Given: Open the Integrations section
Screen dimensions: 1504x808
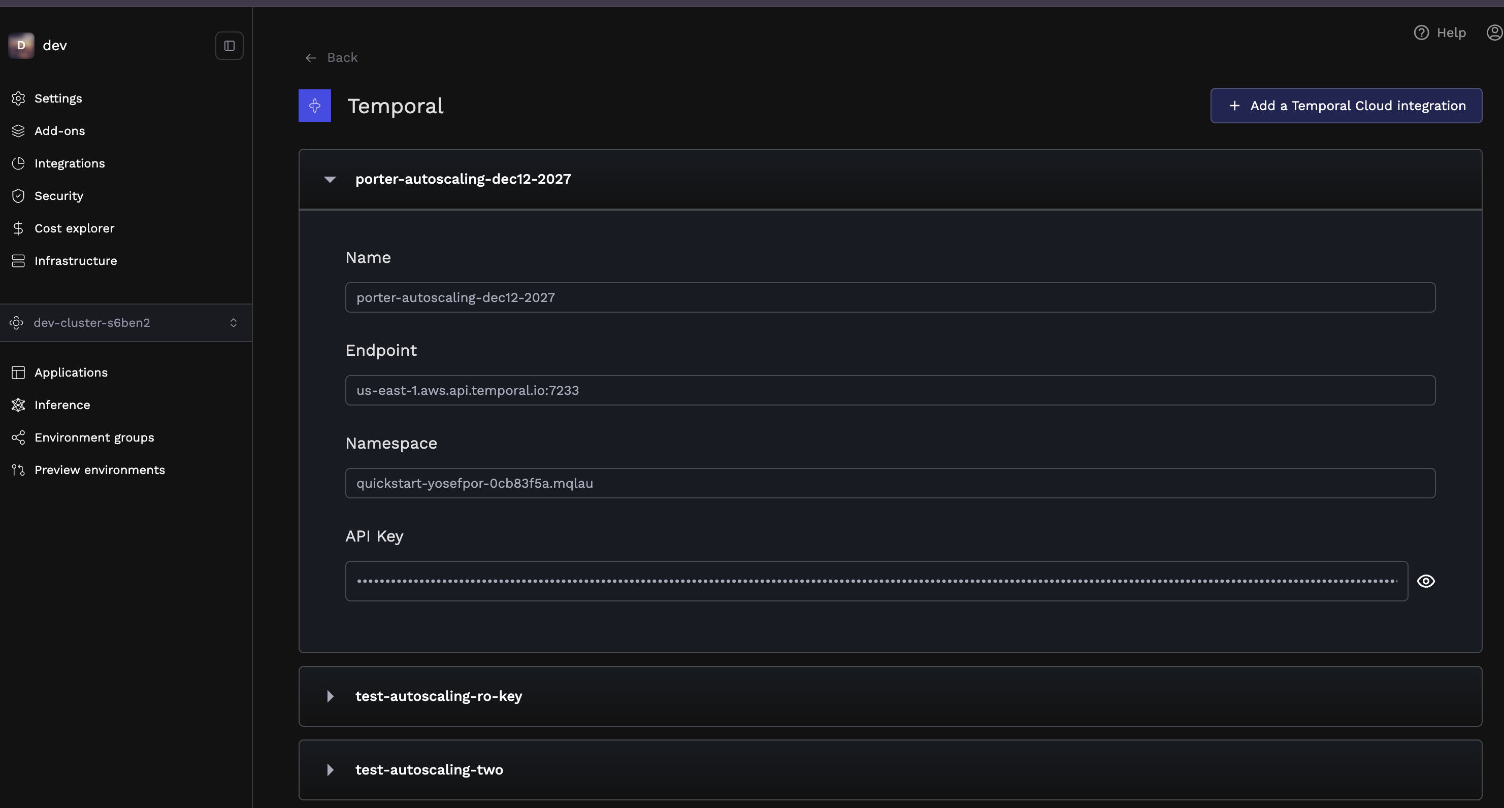Looking at the screenshot, I should pyautogui.click(x=70, y=163).
